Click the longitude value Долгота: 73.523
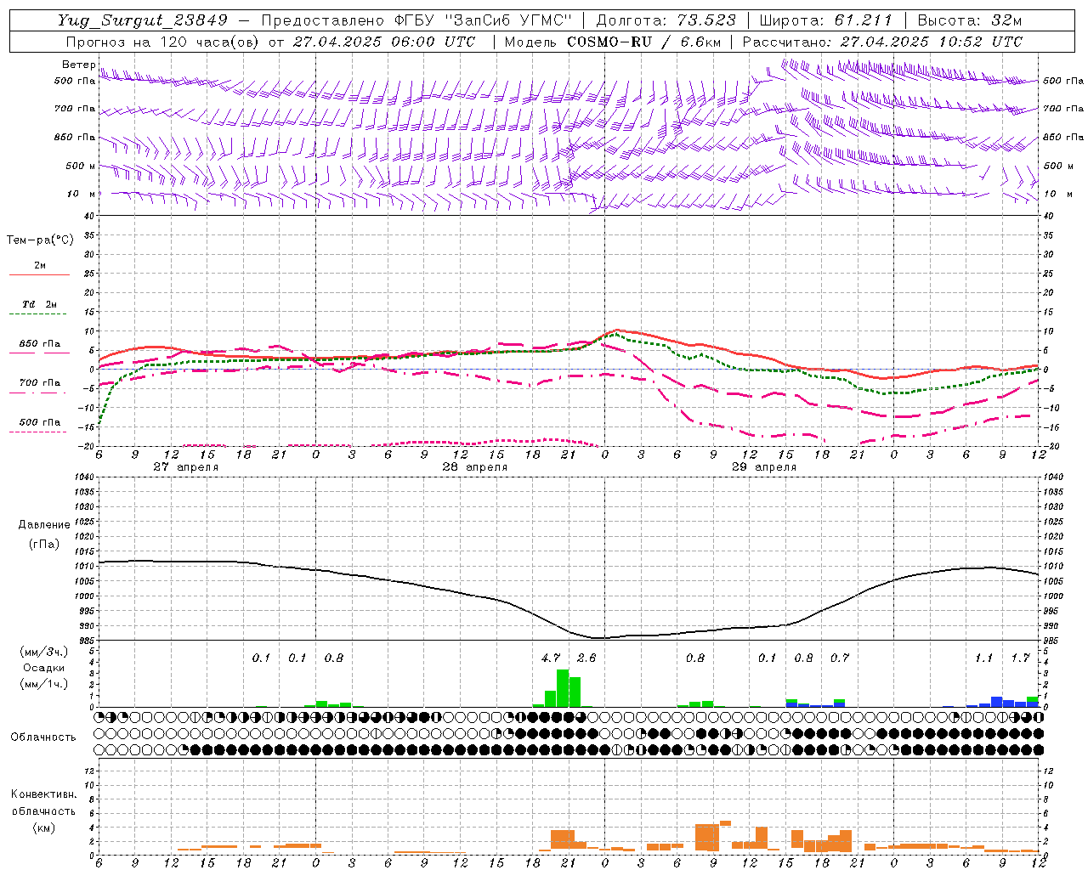The width and height of the screenshot is (1088, 870). [666, 20]
